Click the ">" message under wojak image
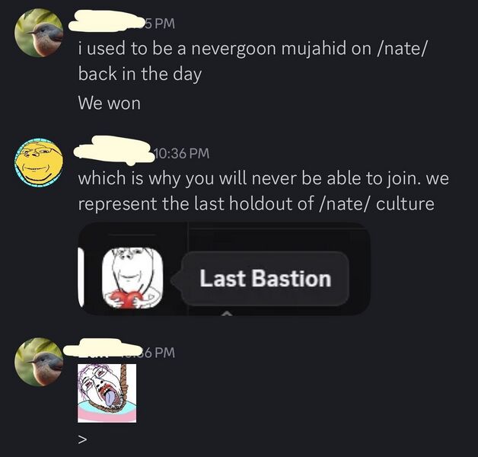The width and height of the screenshot is (478, 457). [x=82, y=439]
